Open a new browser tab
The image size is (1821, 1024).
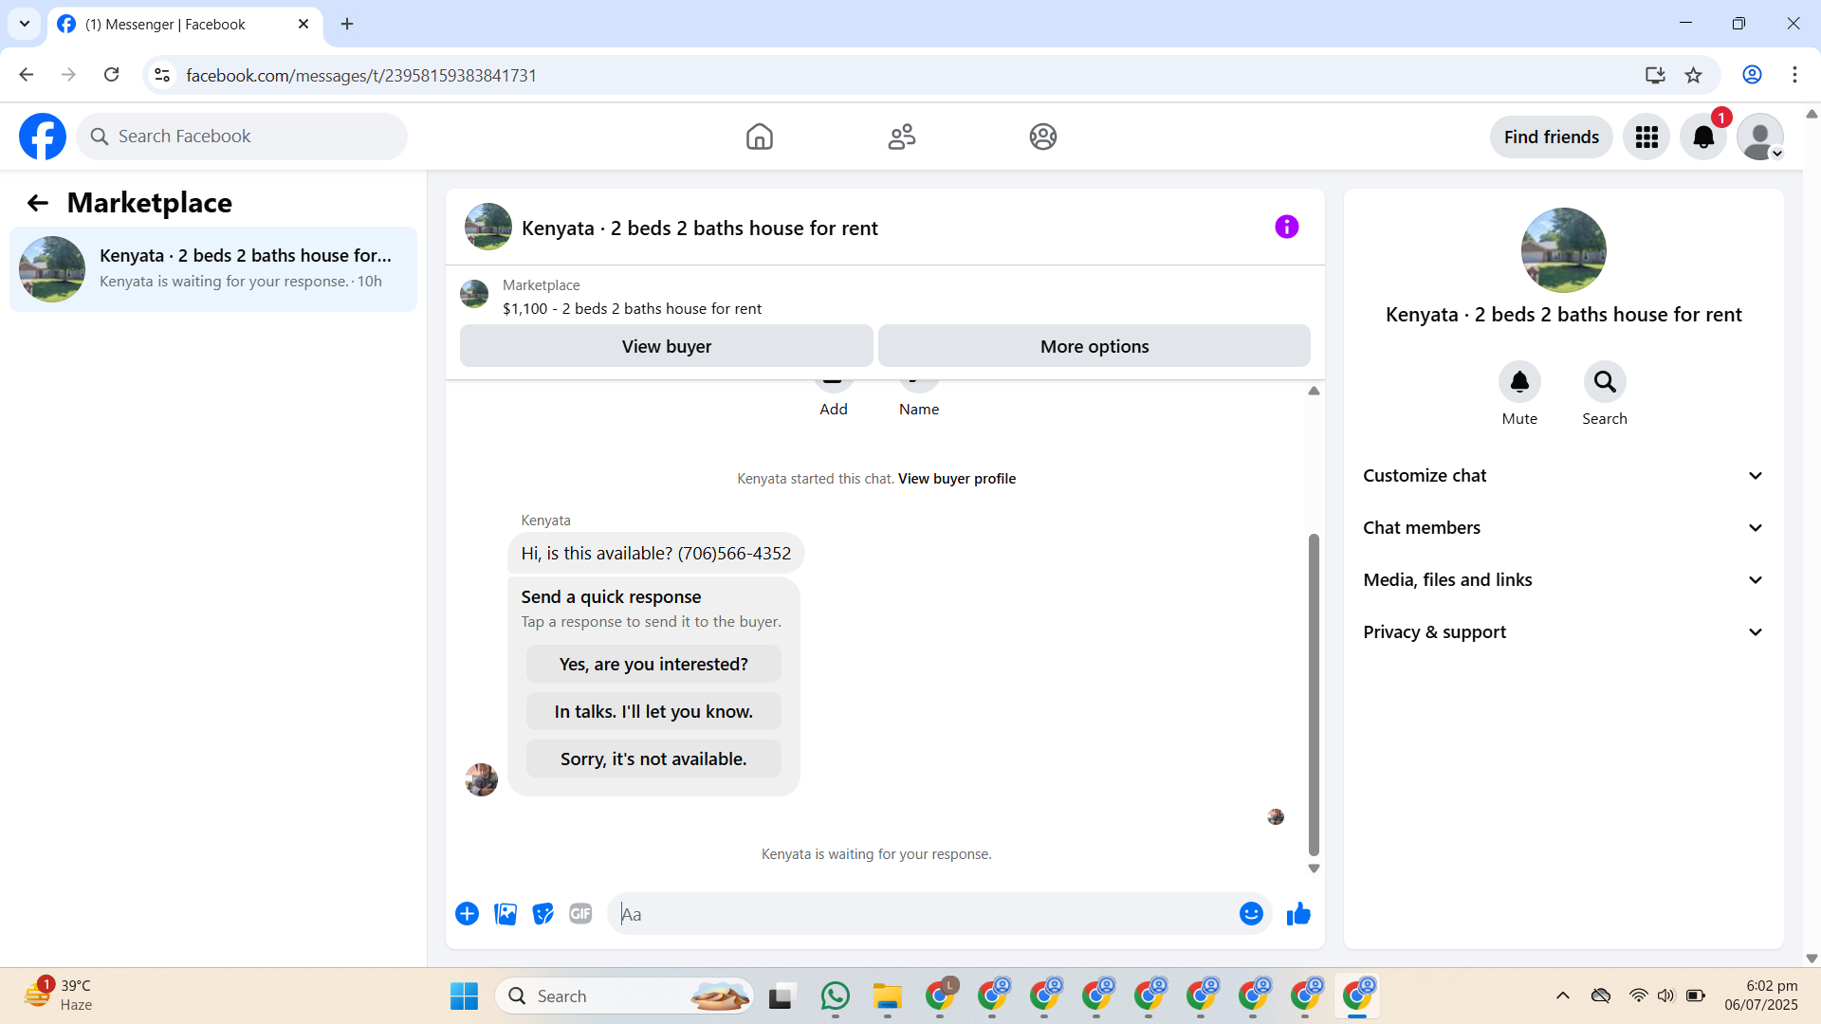click(x=347, y=24)
